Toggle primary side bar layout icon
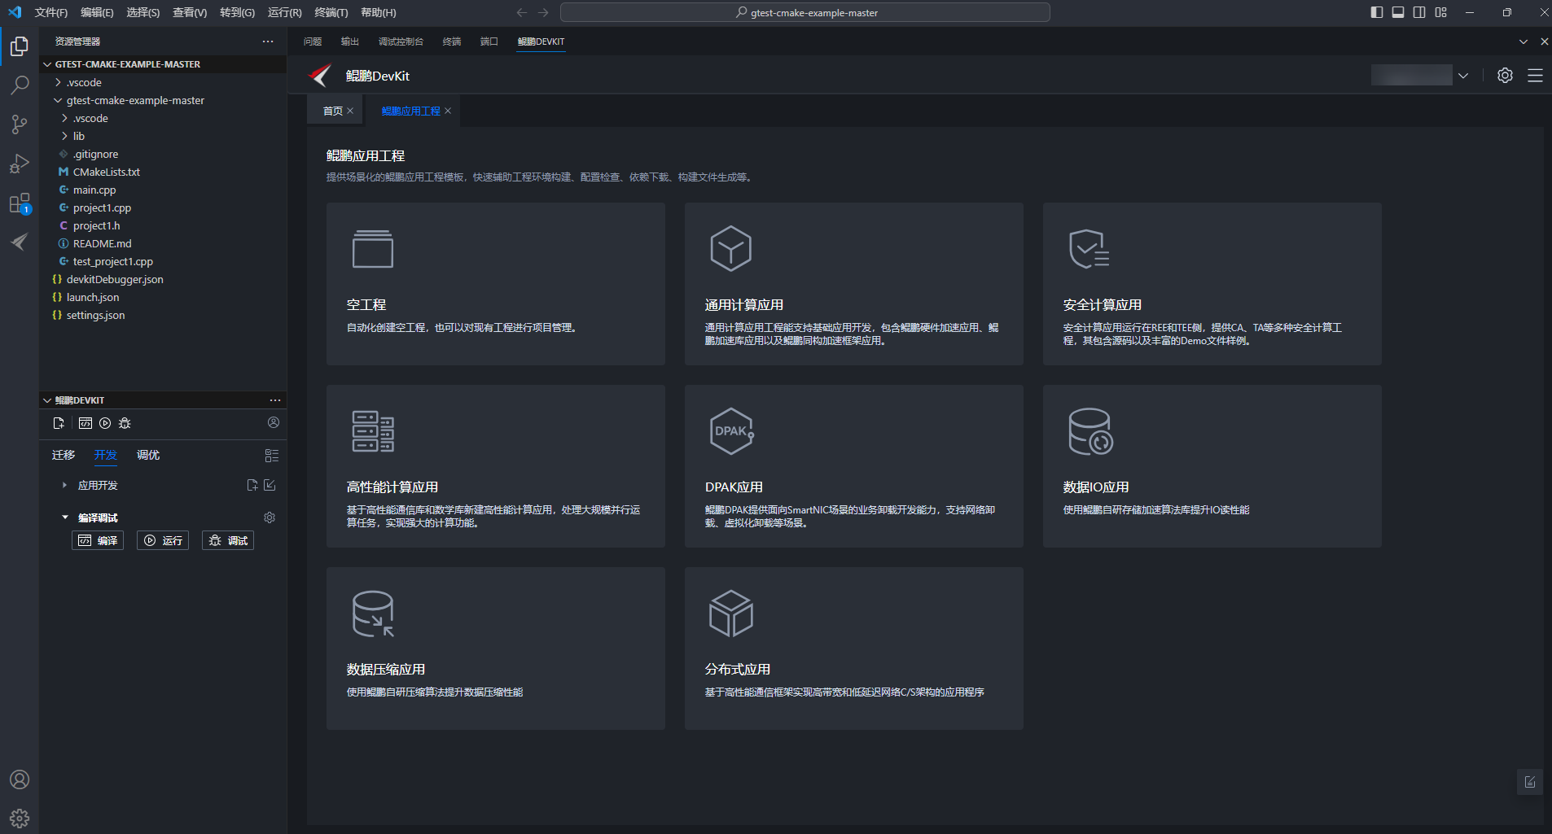Image resolution: width=1552 pixels, height=834 pixels. click(1377, 12)
